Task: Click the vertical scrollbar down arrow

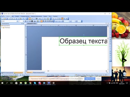Action: [x=108, y=69]
